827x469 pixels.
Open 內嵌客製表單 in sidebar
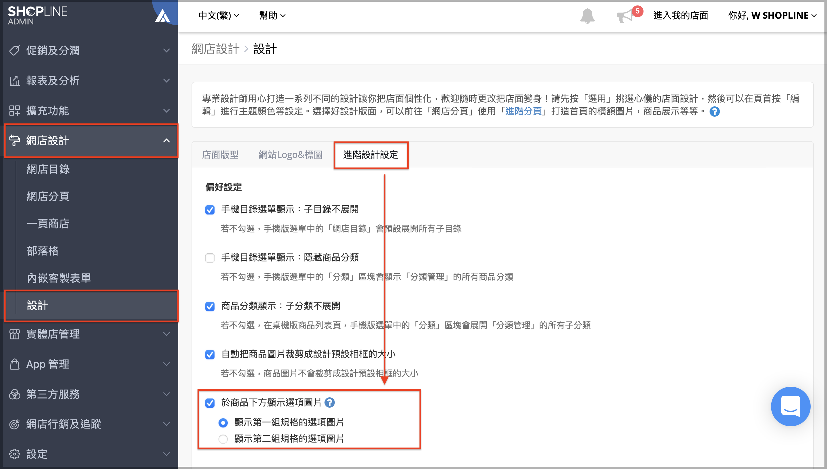tap(59, 278)
